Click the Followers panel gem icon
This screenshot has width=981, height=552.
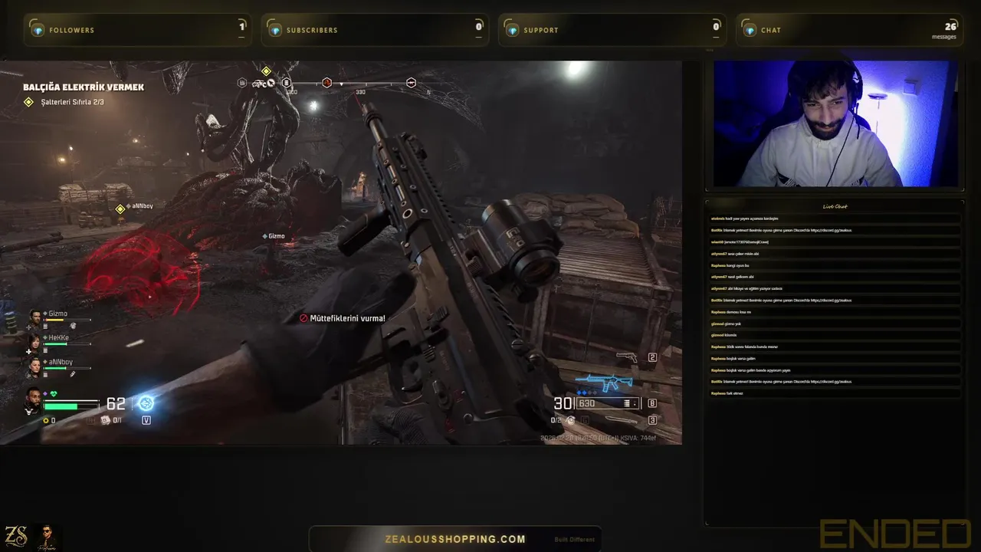coord(37,30)
